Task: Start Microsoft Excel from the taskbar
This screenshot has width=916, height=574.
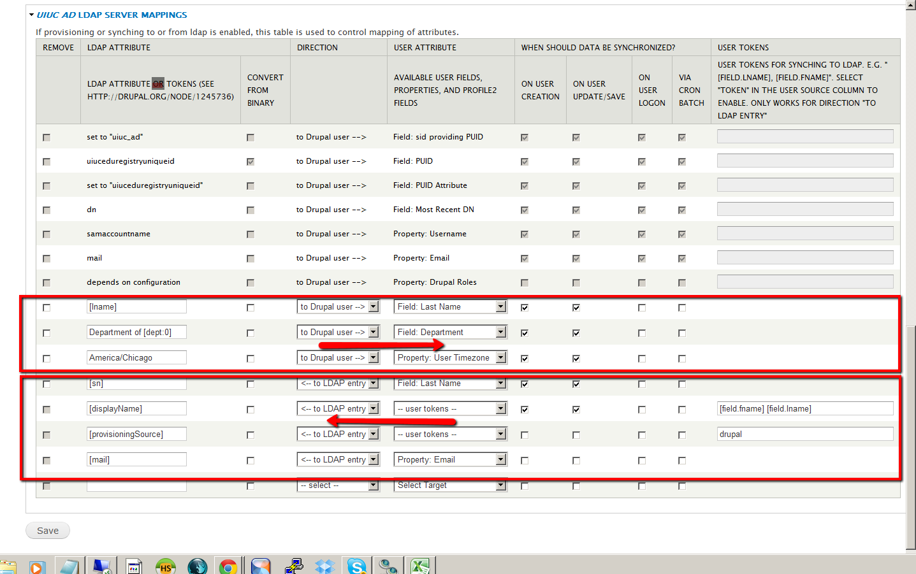Action: coord(420,566)
